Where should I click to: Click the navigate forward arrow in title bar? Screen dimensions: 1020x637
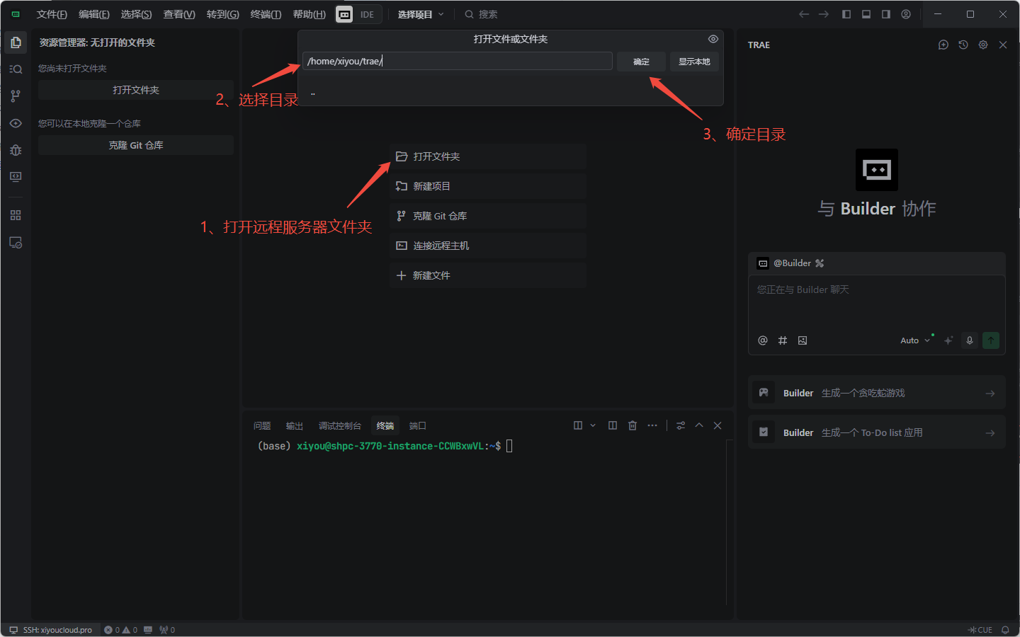(824, 14)
